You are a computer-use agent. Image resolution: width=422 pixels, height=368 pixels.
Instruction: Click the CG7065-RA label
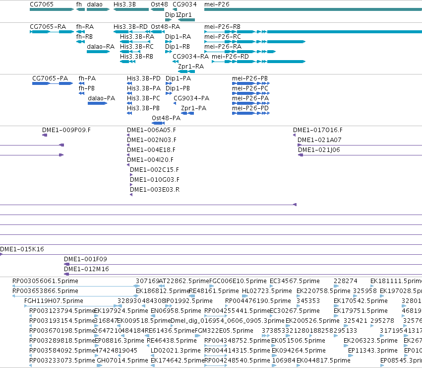[x=48, y=27]
